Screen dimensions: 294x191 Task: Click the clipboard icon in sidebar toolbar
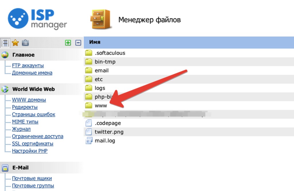click(x=25, y=43)
